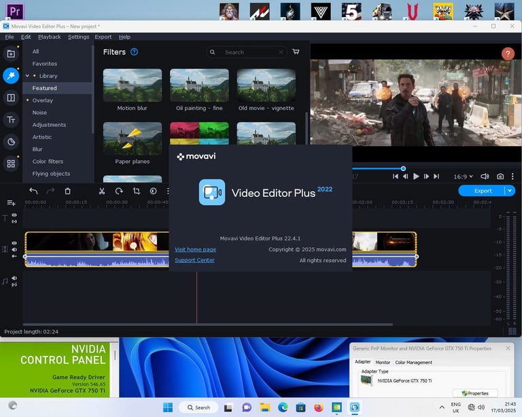Click the timeline horizontal scrollbar
522x417 pixels.
[x=208, y=325]
